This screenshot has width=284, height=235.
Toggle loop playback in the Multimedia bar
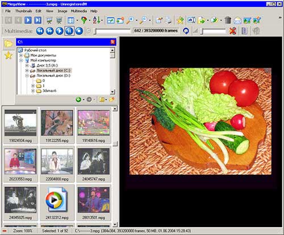pos(186,31)
